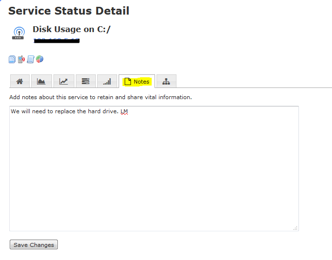Click the textarea resize handle corner
Viewport: 332px width, 260px height.
pyautogui.click(x=296, y=228)
